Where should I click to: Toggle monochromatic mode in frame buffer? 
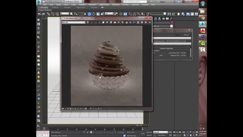coord(107,22)
